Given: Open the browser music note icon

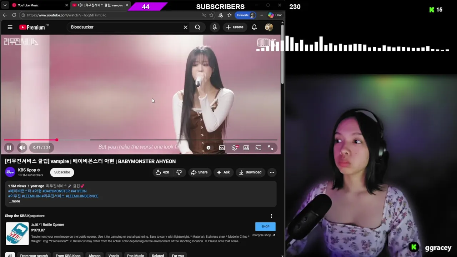Looking at the screenshot, I should pyautogui.click(x=220, y=15).
